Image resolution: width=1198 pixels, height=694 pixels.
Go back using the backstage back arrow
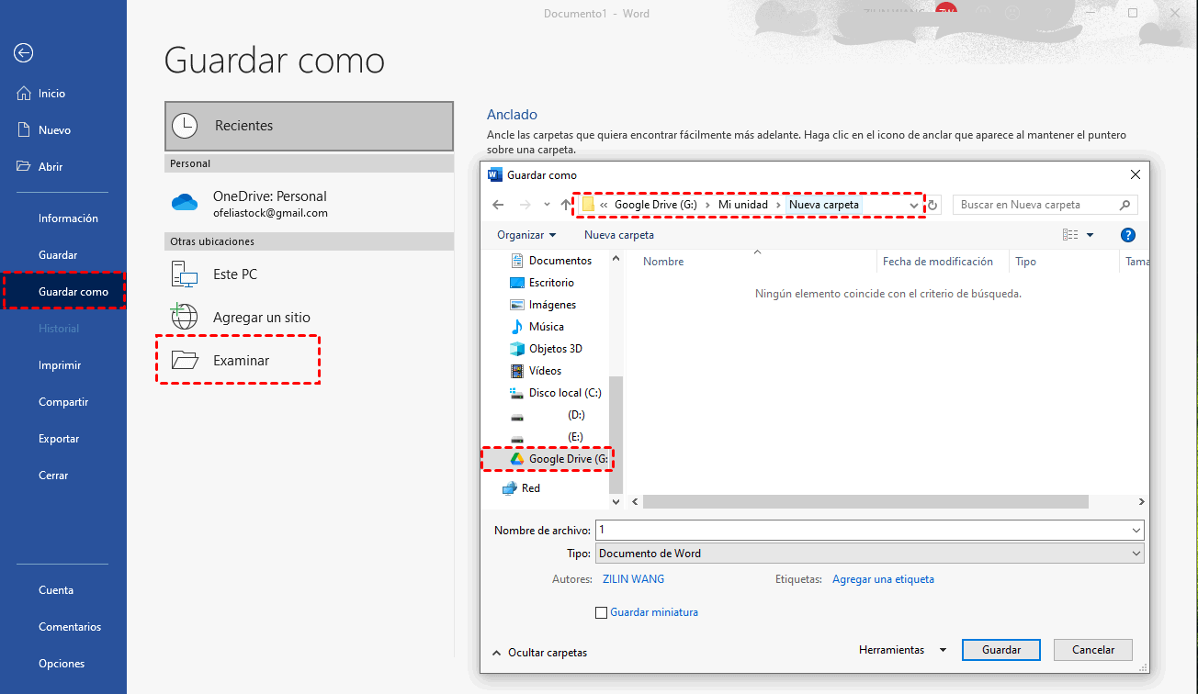(x=24, y=53)
